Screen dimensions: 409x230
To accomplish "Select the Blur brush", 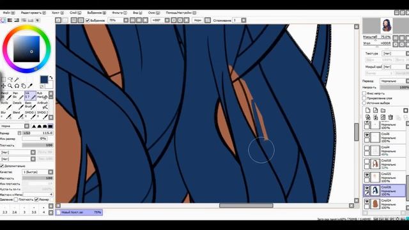I will click(x=6, y=115).
